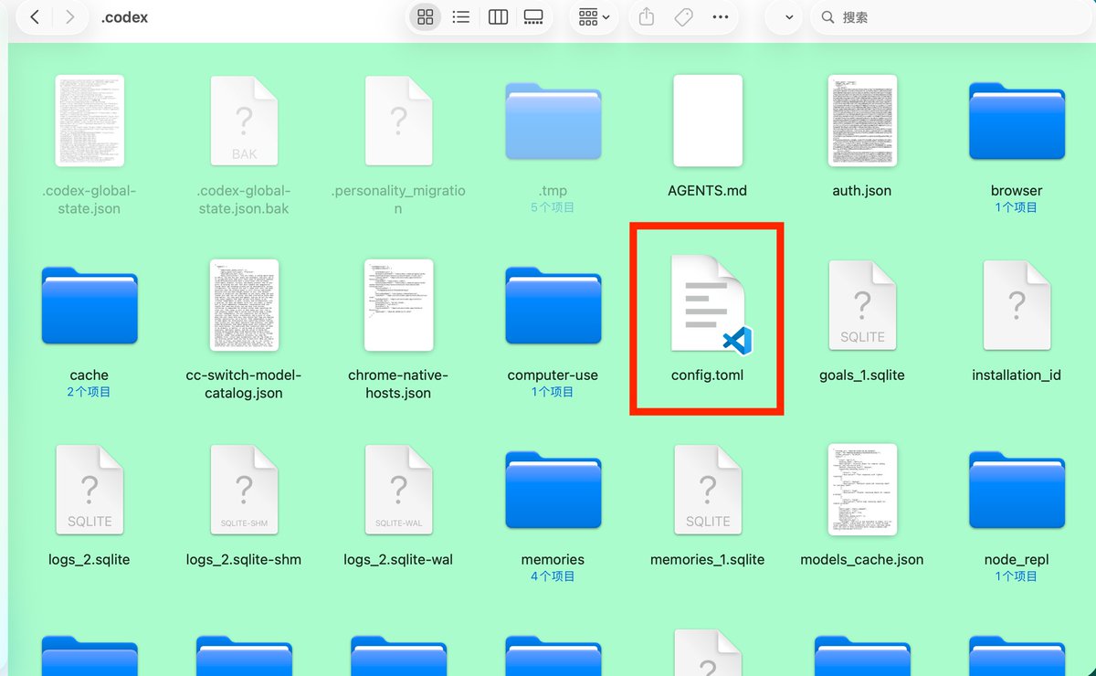Select the logs_2.sqlite-wal file icon
Screen dimensions: 1096x676
(398, 490)
